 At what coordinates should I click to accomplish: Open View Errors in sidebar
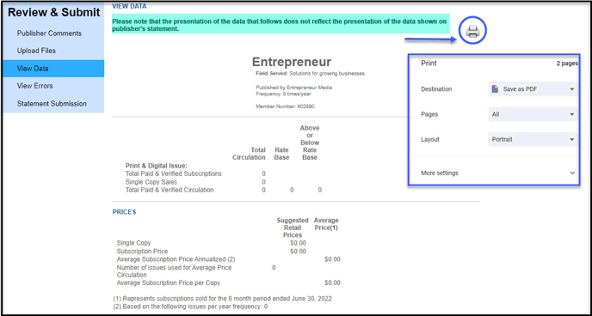pyautogui.click(x=34, y=86)
